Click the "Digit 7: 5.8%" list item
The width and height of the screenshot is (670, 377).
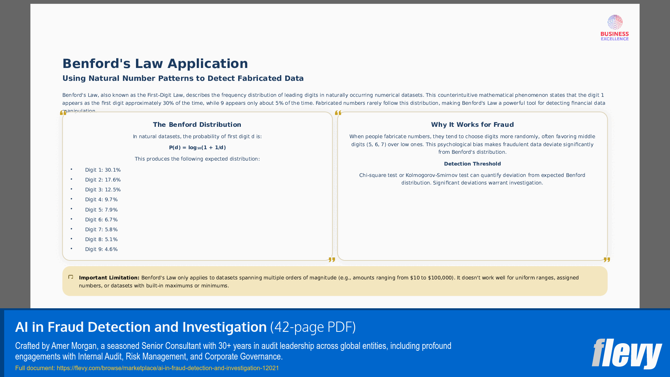(x=101, y=229)
